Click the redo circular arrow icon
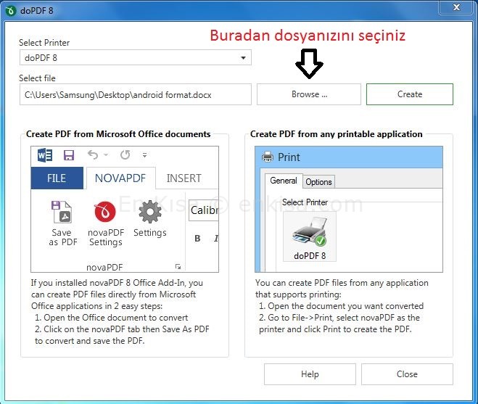This screenshot has height=404, width=478. [x=125, y=155]
